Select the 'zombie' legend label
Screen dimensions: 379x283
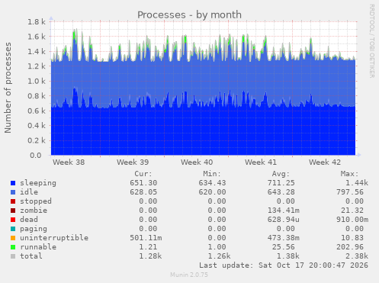(34, 211)
